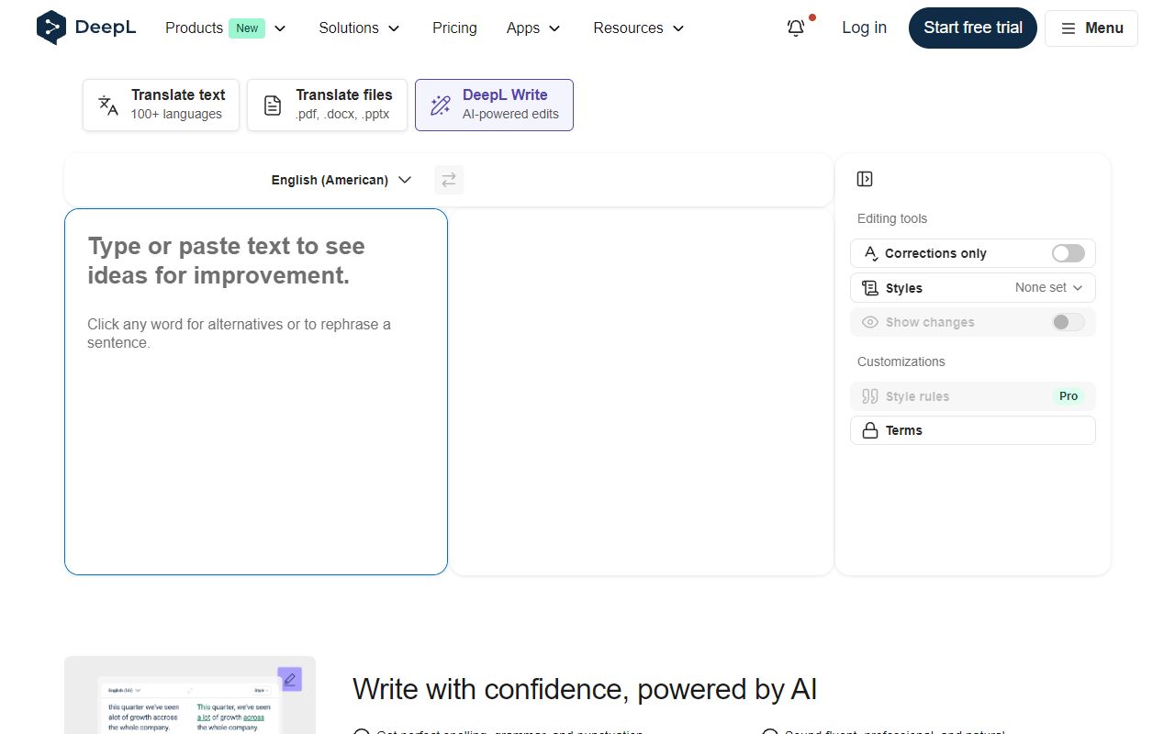The height and width of the screenshot is (734, 1175).
Task: Open notifications via the bell icon
Action: pos(795,28)
